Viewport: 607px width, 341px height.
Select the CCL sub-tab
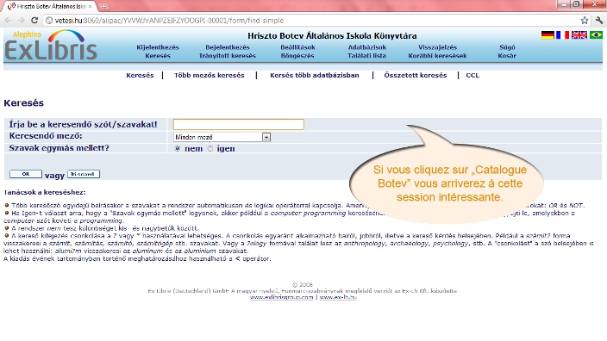click(x=472, y=75)
